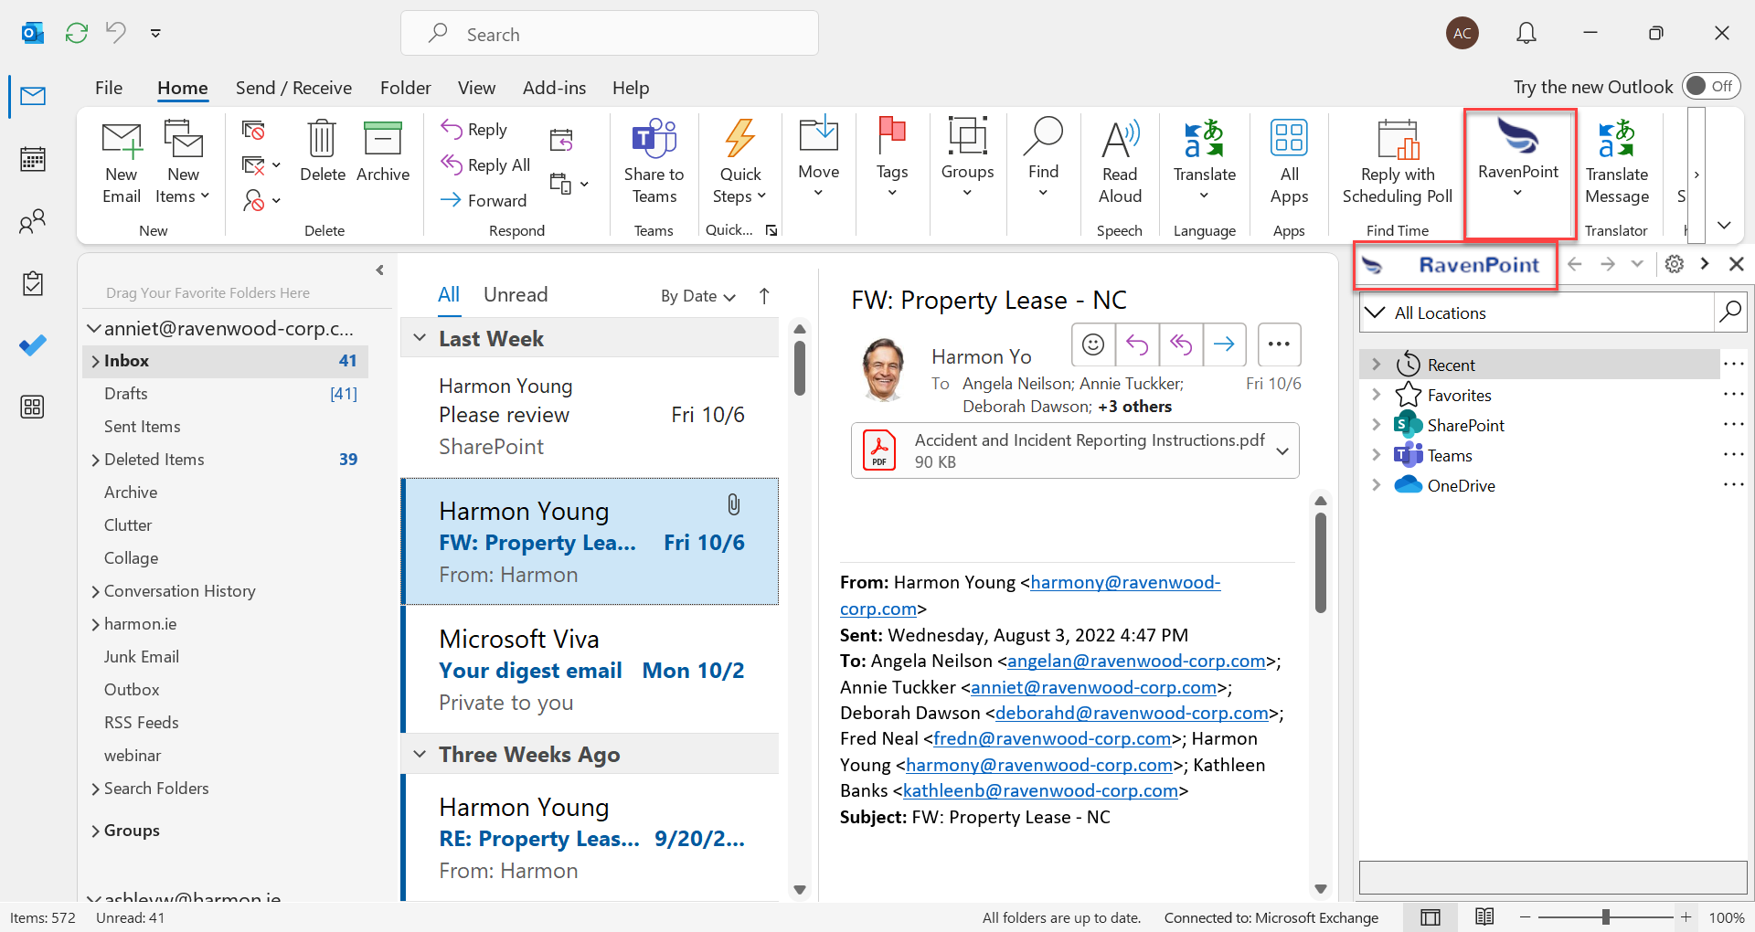Screen dimensions: 1755x932
Task: Click the zoom slider handle
Action: click(1606, 916)
